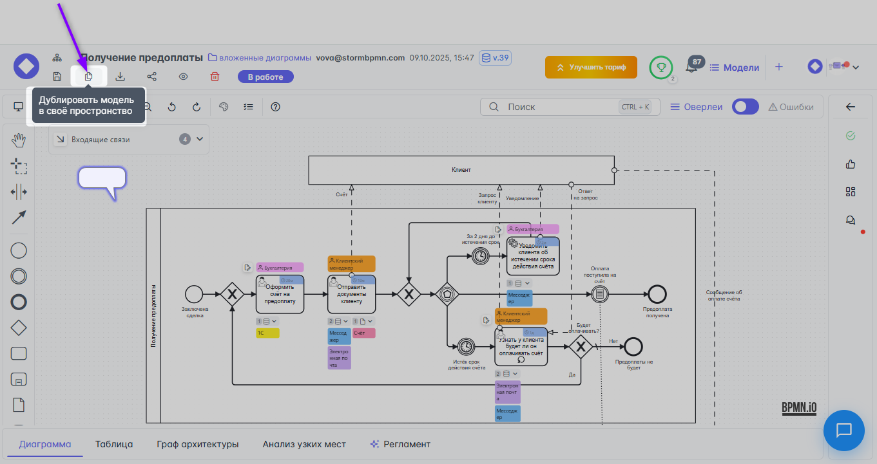Open the color palette icon

coord(224,107)
